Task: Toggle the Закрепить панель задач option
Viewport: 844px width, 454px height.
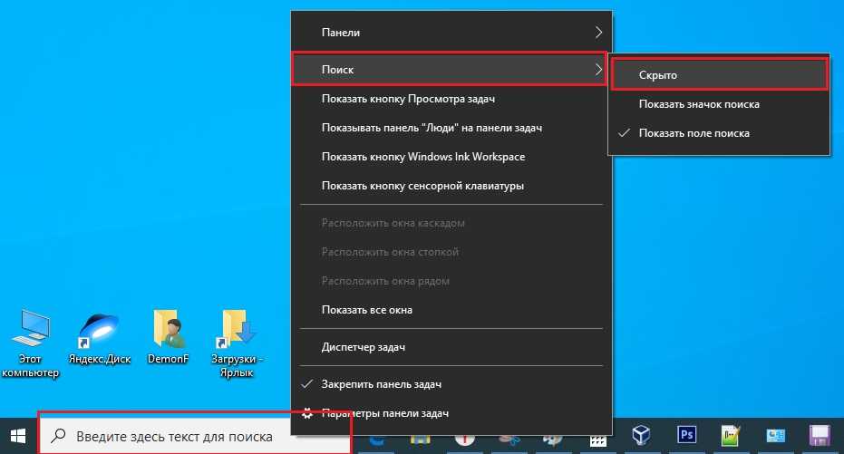Action: [381, 385]
